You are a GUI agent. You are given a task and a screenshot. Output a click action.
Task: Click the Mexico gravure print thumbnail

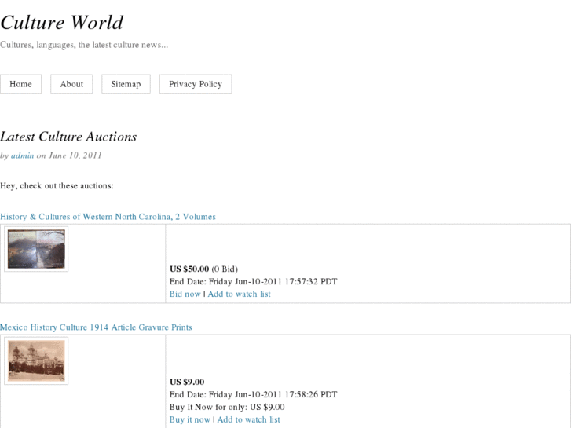pos(36,360)
